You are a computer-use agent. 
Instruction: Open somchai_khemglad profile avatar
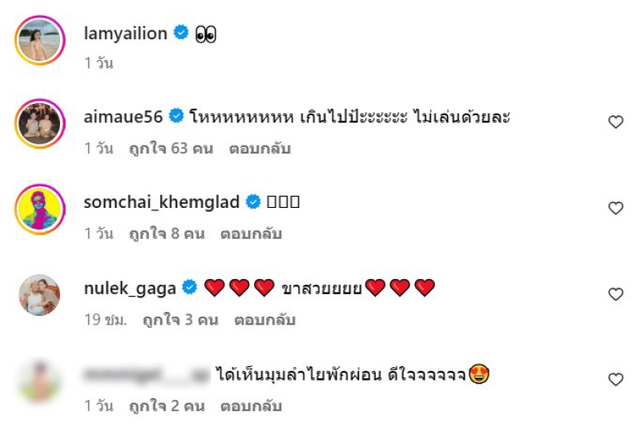(x=39, y=209)
